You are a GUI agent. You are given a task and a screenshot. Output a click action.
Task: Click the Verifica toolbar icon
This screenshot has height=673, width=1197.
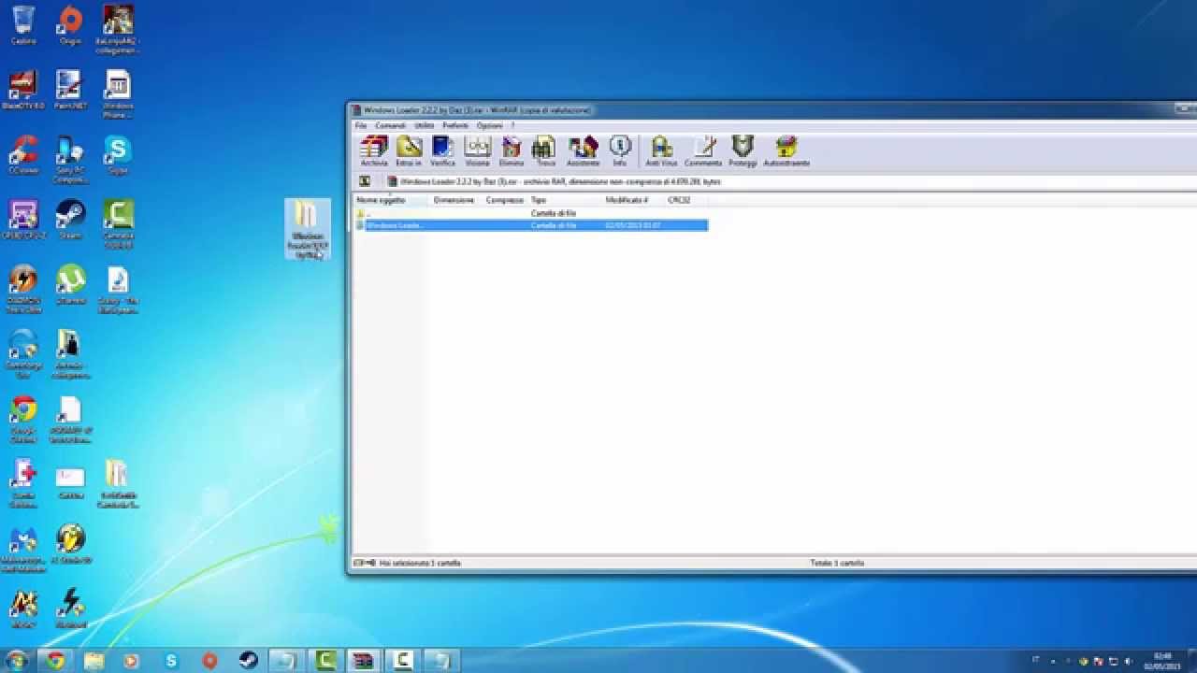click(443, 150)
